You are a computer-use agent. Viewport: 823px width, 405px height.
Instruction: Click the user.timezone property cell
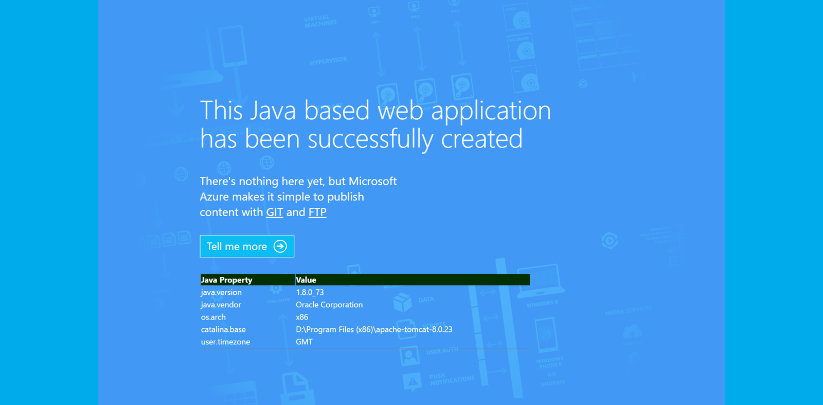pos(225,342)
